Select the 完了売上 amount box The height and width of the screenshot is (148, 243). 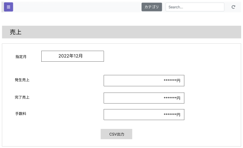pyautogui.click(x=144, y=98)
